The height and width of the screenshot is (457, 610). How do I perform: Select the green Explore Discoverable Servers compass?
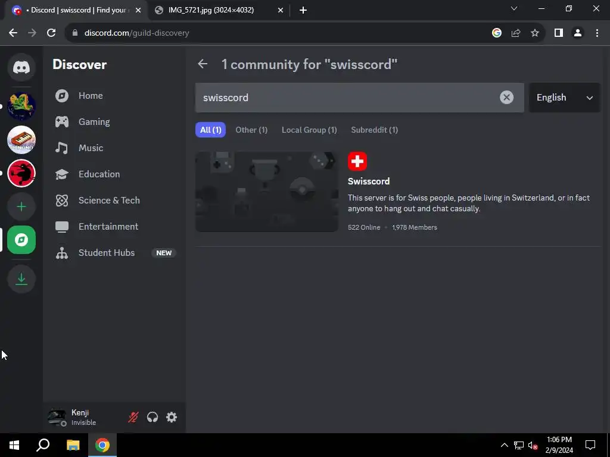[x=21, y=240]
